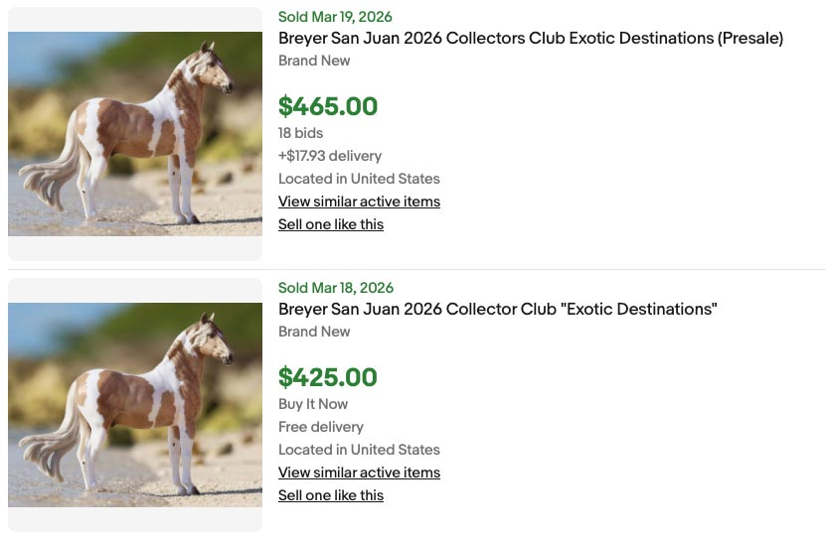Screen dimensions: 826x540
Task: View similar active items for $425.00 listing
Action: tap(359, 472)
